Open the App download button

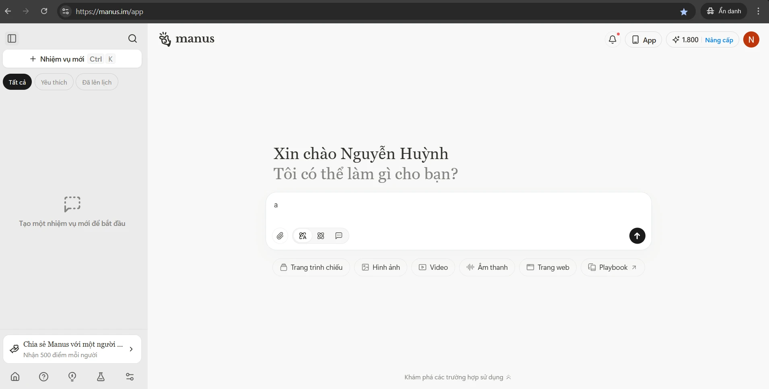pyautogui.click(x=643, y=39)
